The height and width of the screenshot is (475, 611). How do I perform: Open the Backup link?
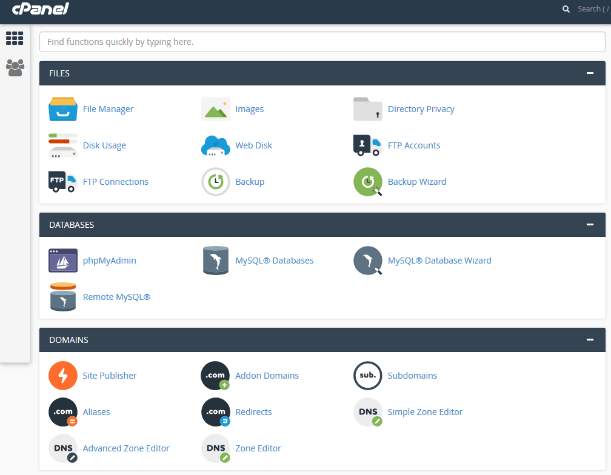[x=250, y=182]
